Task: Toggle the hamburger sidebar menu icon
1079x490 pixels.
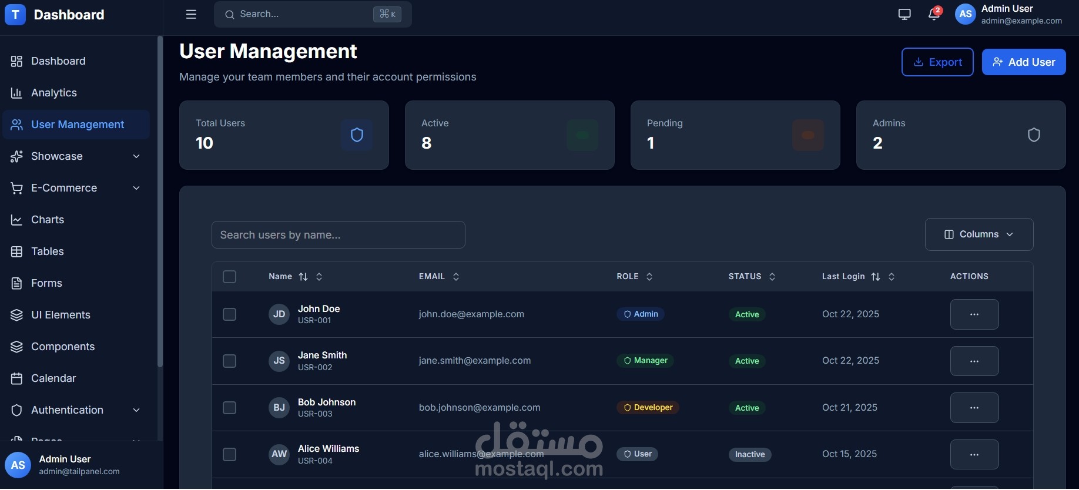Action: [x=191, y=14]
